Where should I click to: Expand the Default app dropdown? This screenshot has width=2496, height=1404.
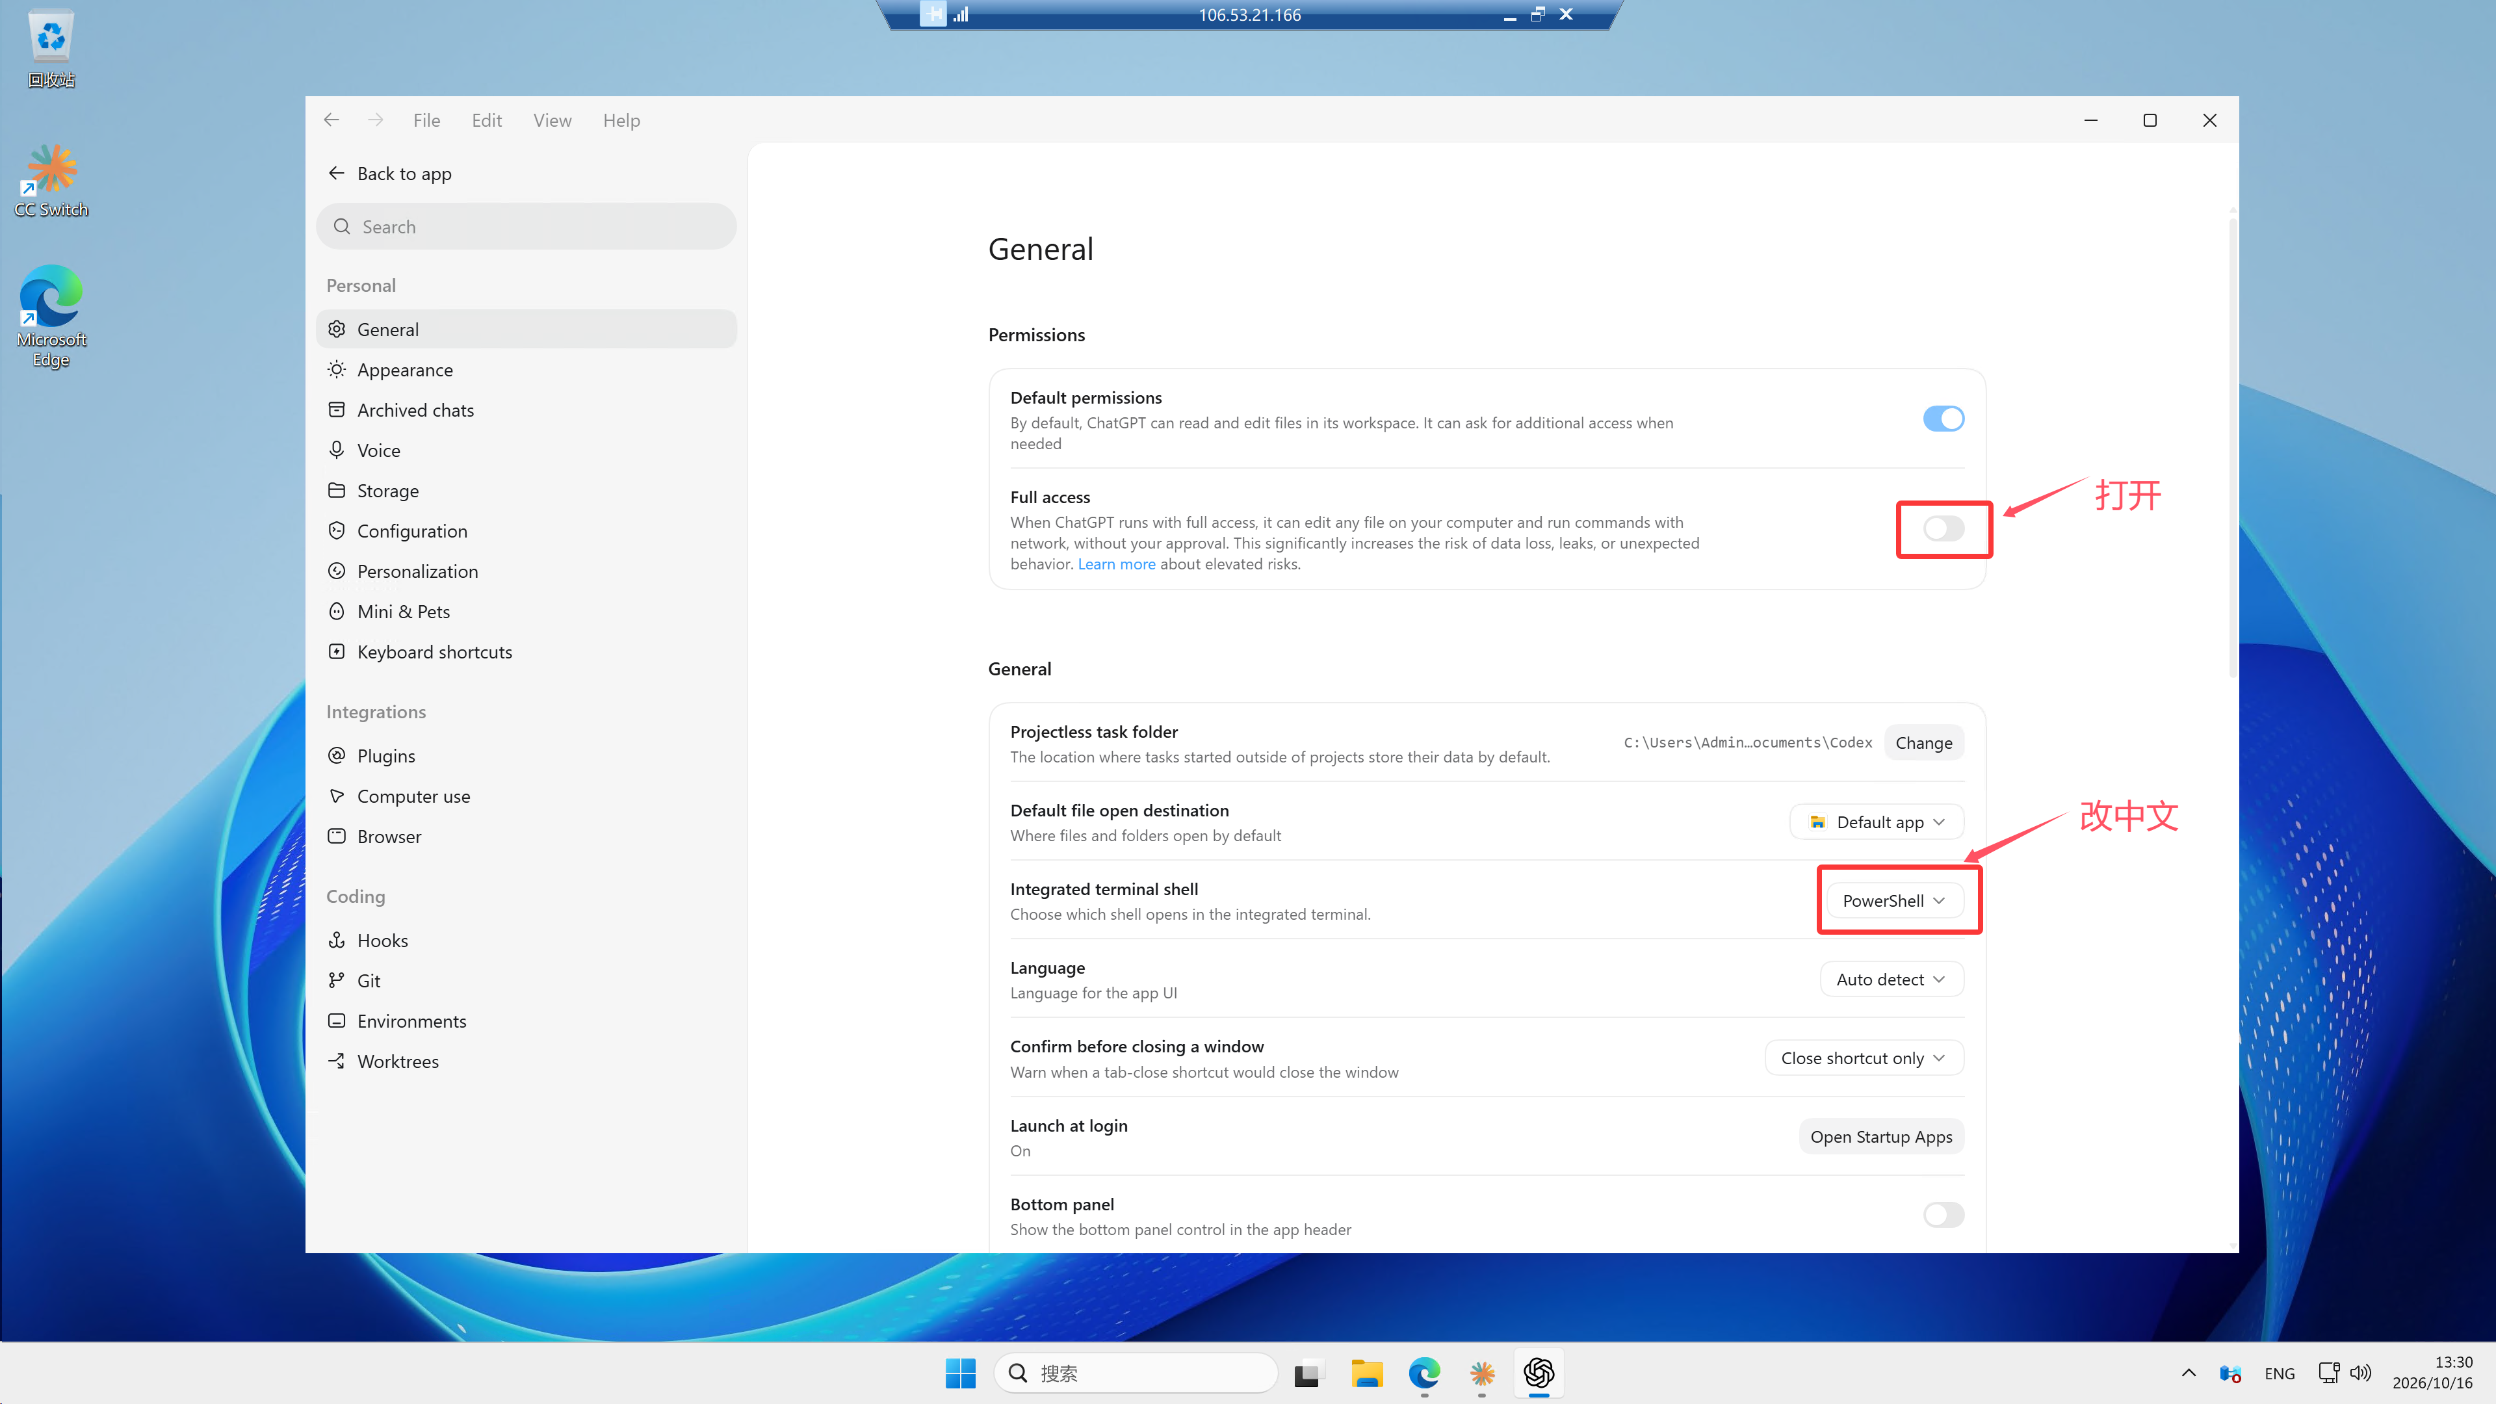[x=1877, y=822]
